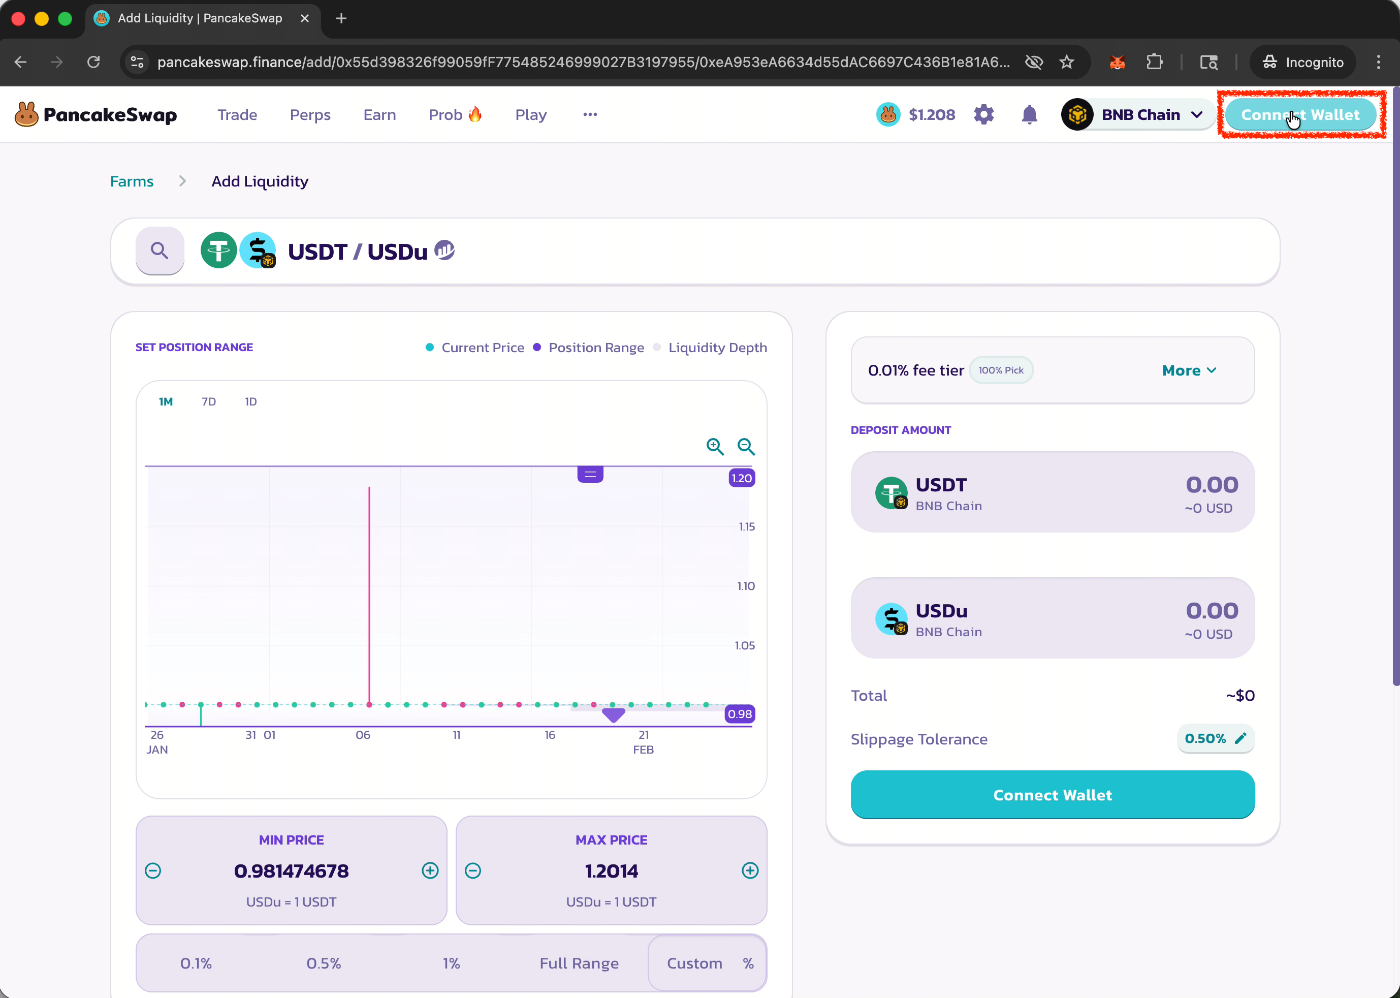Screen dimensions: 1400x998
Task: Select the 1D chart timeframe
Action: 250,401
